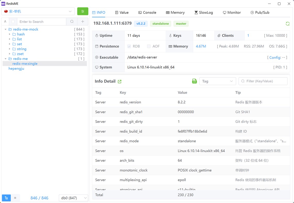Image resolution: width=294 pixels, height=203 pixels.
Task: Refresh server info with green refresh icon
Action: [288, 24]
